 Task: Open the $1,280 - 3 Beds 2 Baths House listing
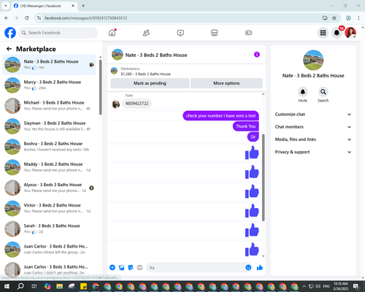click(145, 74)
